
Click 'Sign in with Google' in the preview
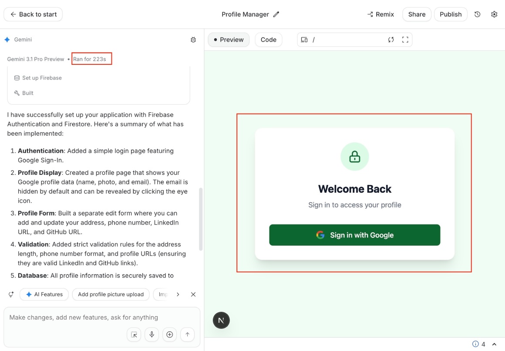coord(354,234)
